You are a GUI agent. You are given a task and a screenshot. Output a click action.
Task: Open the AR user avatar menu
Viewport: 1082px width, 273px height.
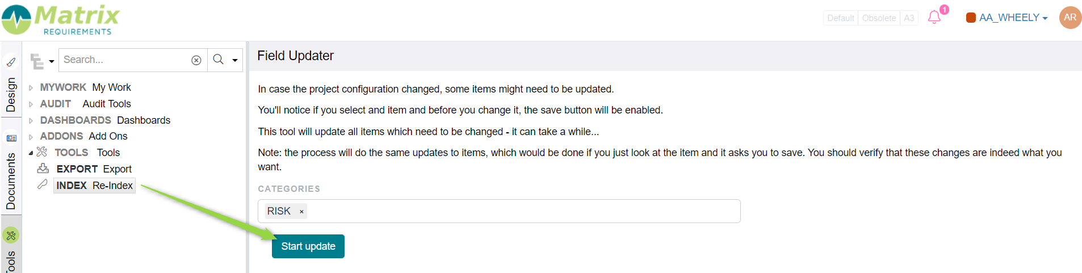point(1070,18)
